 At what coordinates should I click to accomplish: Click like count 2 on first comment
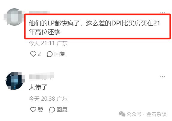click(39, 54)
